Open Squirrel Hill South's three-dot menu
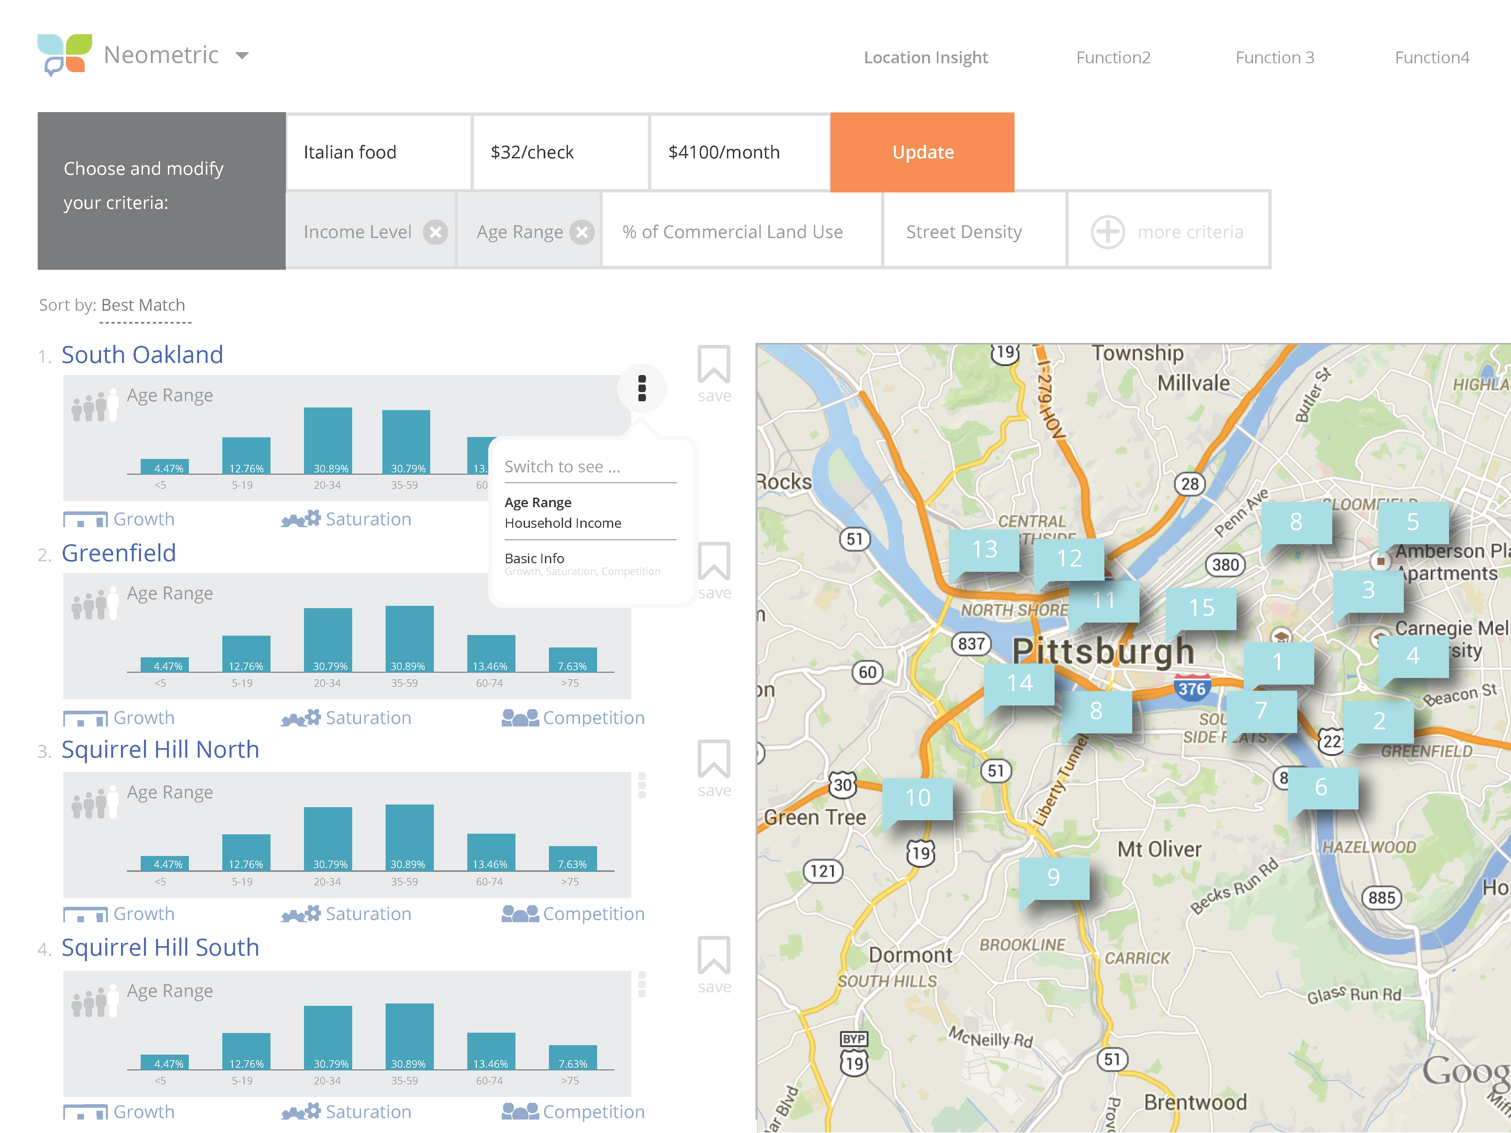Image resolution: width=1511 pixels, height=1133 pixels. pyautogui.click(x=641, y=984)
